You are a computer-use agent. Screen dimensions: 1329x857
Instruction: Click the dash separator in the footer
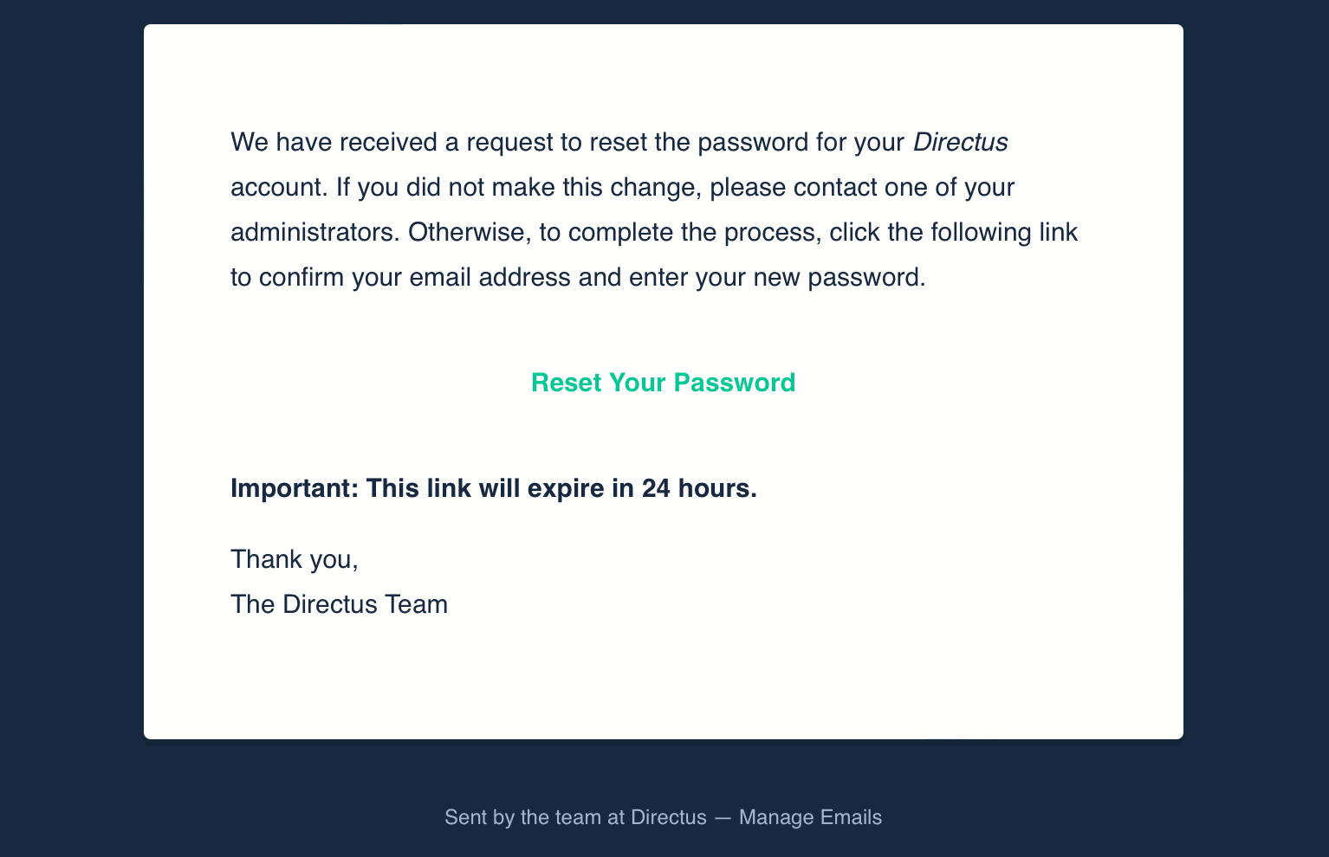tap(723, 817)
